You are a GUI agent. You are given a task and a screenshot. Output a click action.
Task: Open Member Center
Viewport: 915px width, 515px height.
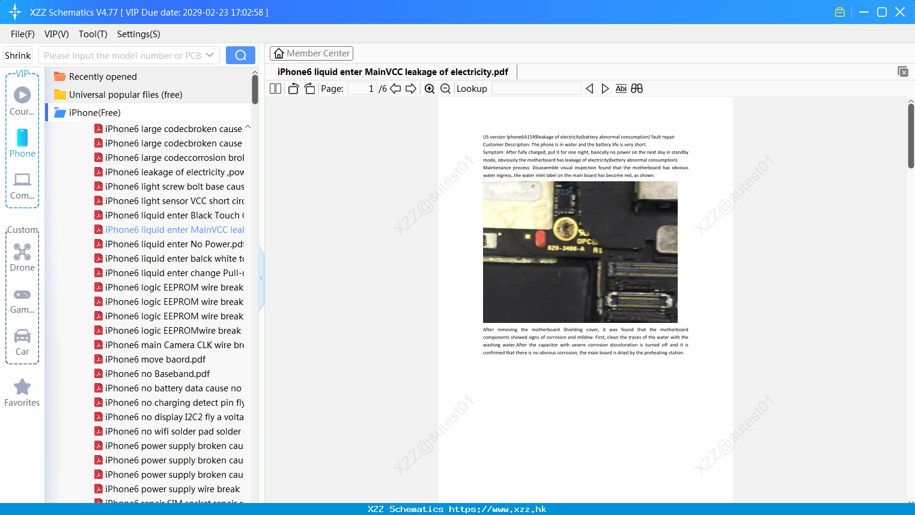311,53
